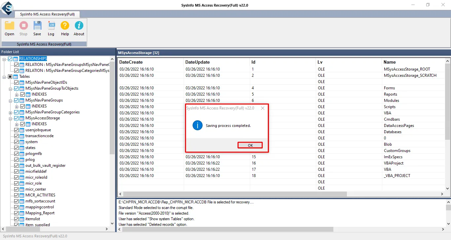The width and height of the screenshot is (451, 240).
Task: Select the prlogmfb table in folder list
Action: coord(33,154)
